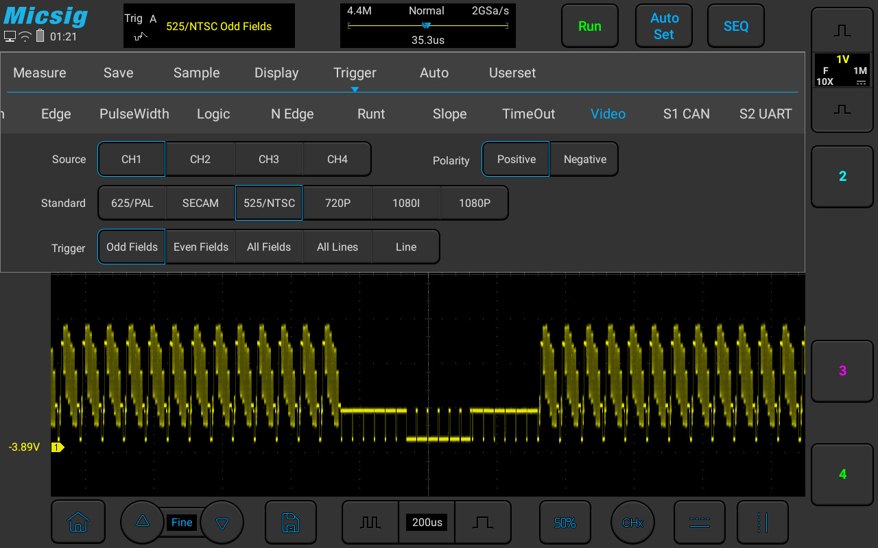Select CH4 as trigger source
Viewport: 878px width, 548px height.
(337, 159)
